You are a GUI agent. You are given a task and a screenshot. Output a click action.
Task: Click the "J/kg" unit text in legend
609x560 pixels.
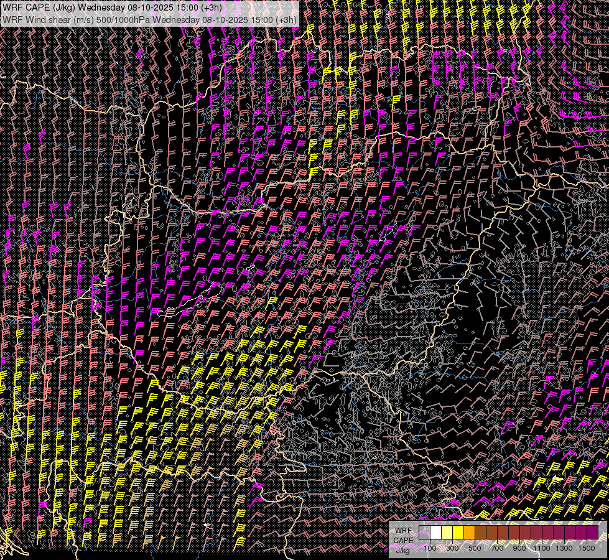[403, 550]
